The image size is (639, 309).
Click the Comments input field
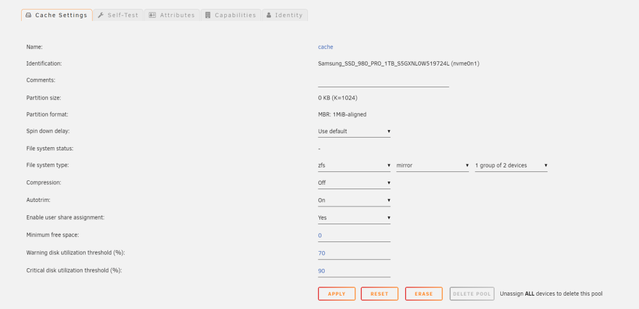383,81
